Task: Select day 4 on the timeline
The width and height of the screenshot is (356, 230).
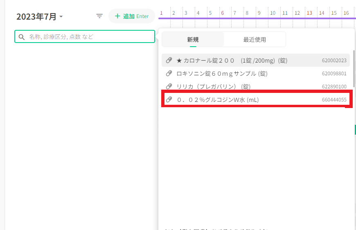Action: (198, 13)
